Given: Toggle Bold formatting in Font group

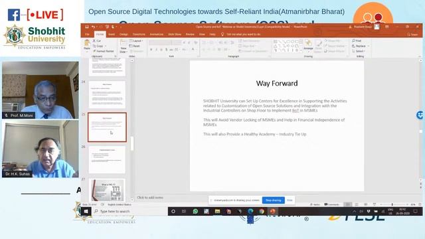Looking at the screenshot, I should click(x=151, y=49).
